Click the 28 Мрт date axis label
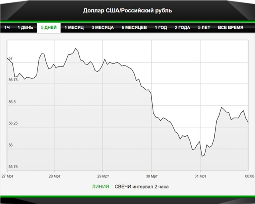 [54, 176]
